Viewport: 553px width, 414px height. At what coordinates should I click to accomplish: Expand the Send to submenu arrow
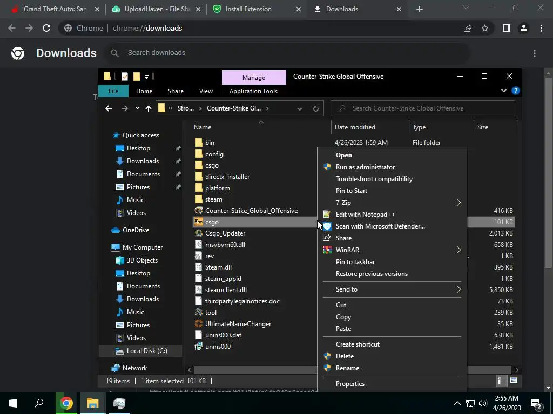coord(458,289)
